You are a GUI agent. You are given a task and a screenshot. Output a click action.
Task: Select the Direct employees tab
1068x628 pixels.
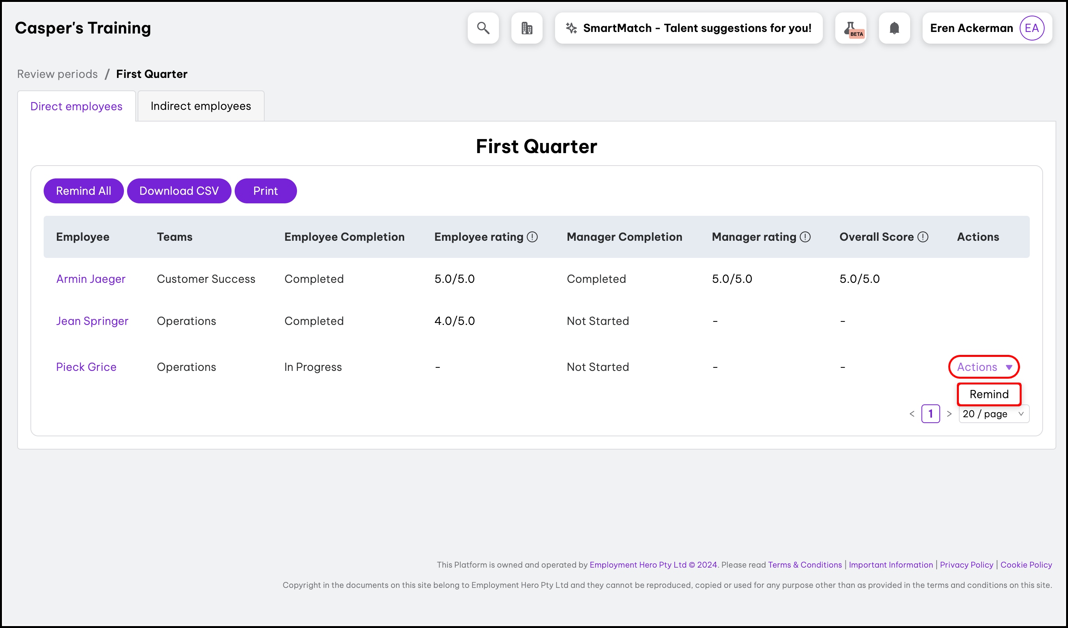click(x=76, y=106)
